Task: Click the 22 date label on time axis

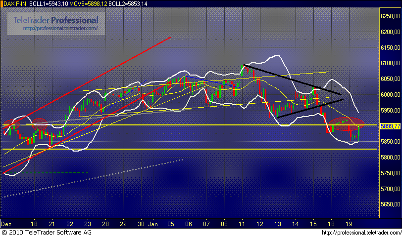Action: pyautogui.click(x=70, y=224)
